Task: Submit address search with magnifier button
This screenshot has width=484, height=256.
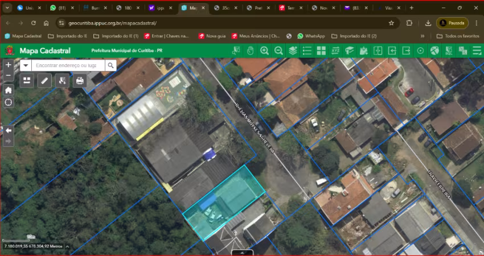Action: click(110, 65)
